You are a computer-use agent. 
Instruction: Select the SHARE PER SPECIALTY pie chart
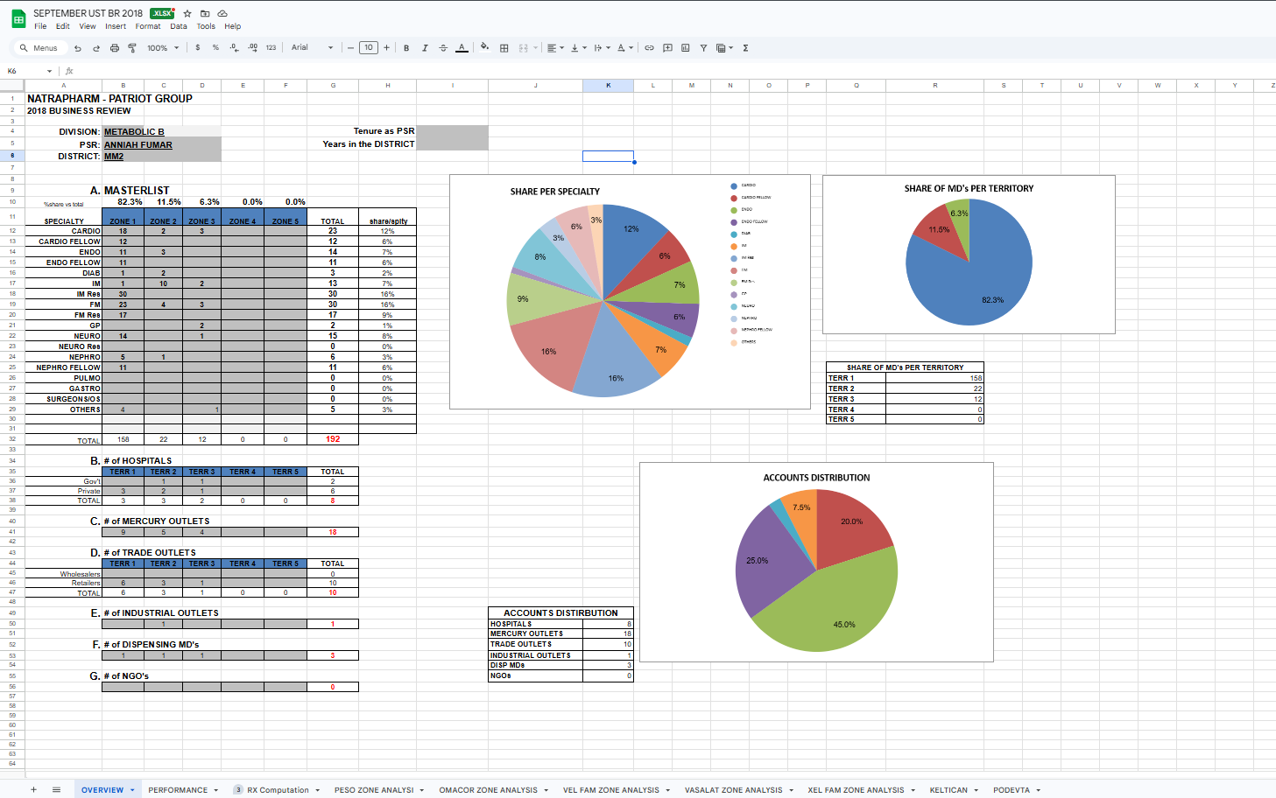(630, 292)
